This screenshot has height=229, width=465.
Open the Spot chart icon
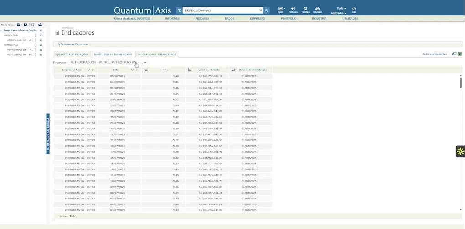point(280,9)
